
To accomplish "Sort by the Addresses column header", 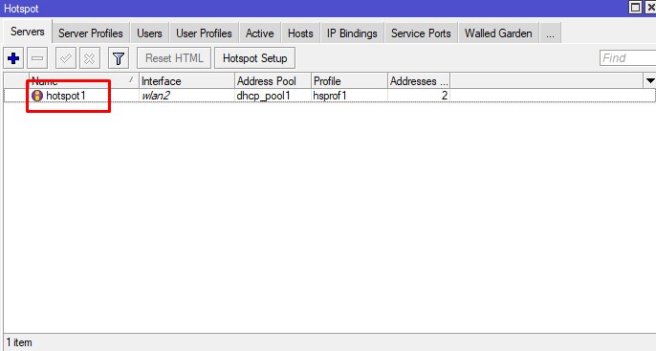I will coord(419,80).
